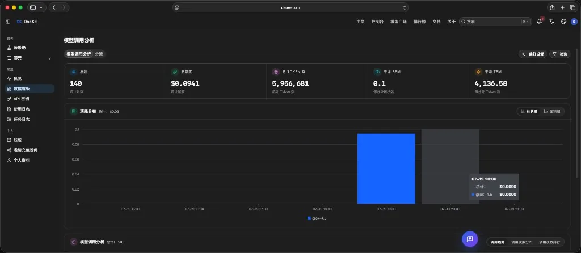Select 调用趋势 view option

tap(498, 242)
